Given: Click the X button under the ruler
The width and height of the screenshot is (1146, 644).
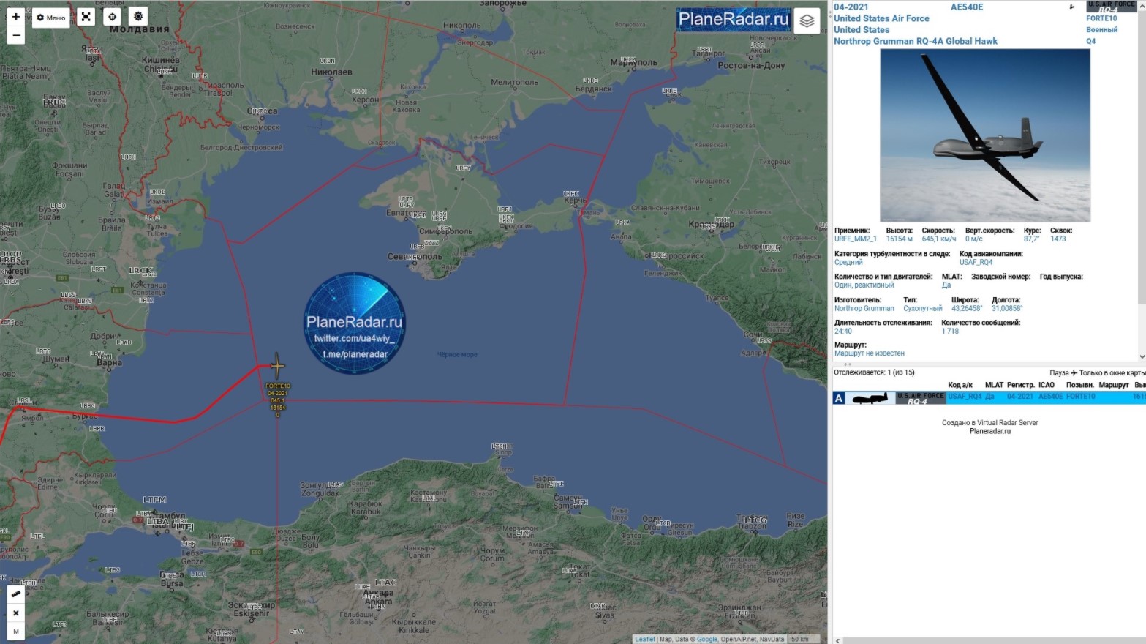Looking at the screenshot, I should tap(15, 613).
